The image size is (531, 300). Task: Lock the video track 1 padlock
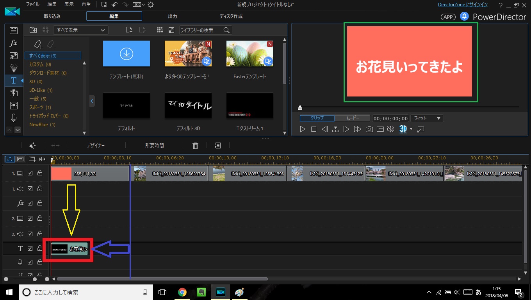click(39, 173)
